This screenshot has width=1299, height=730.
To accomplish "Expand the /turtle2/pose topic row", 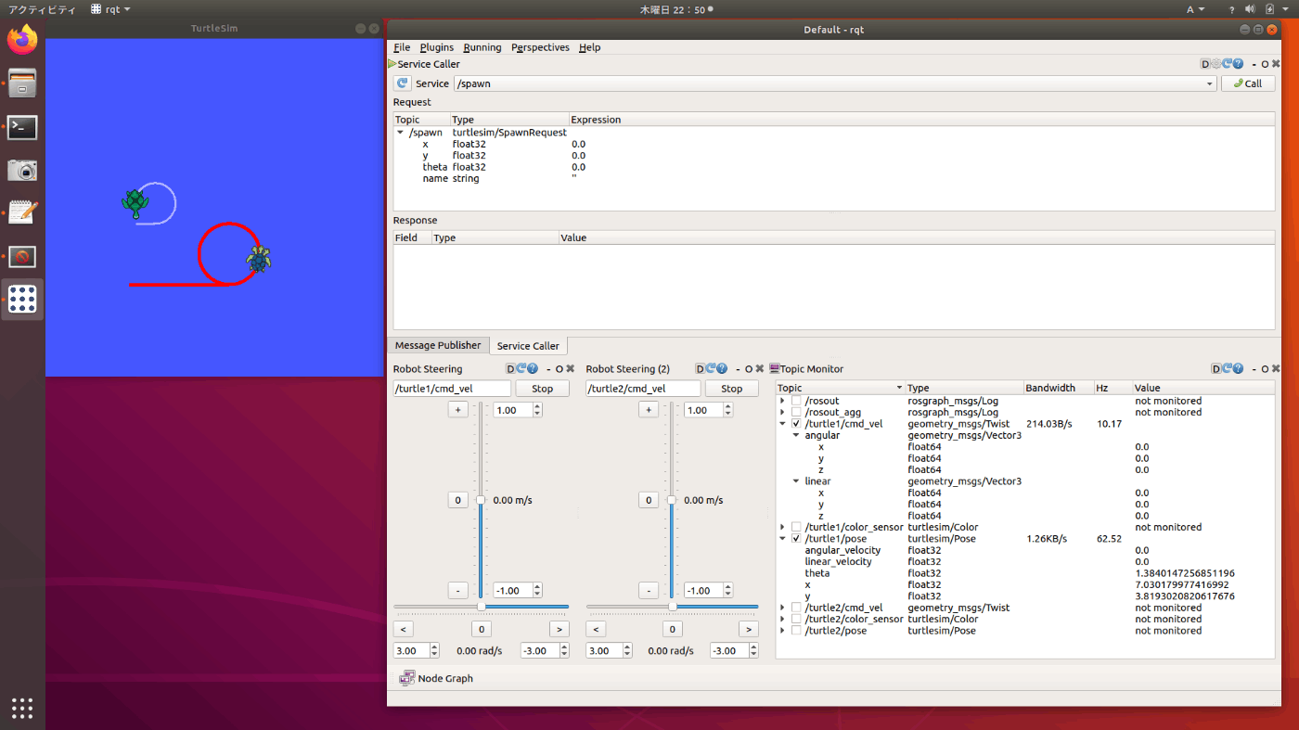I will (783, 631).
